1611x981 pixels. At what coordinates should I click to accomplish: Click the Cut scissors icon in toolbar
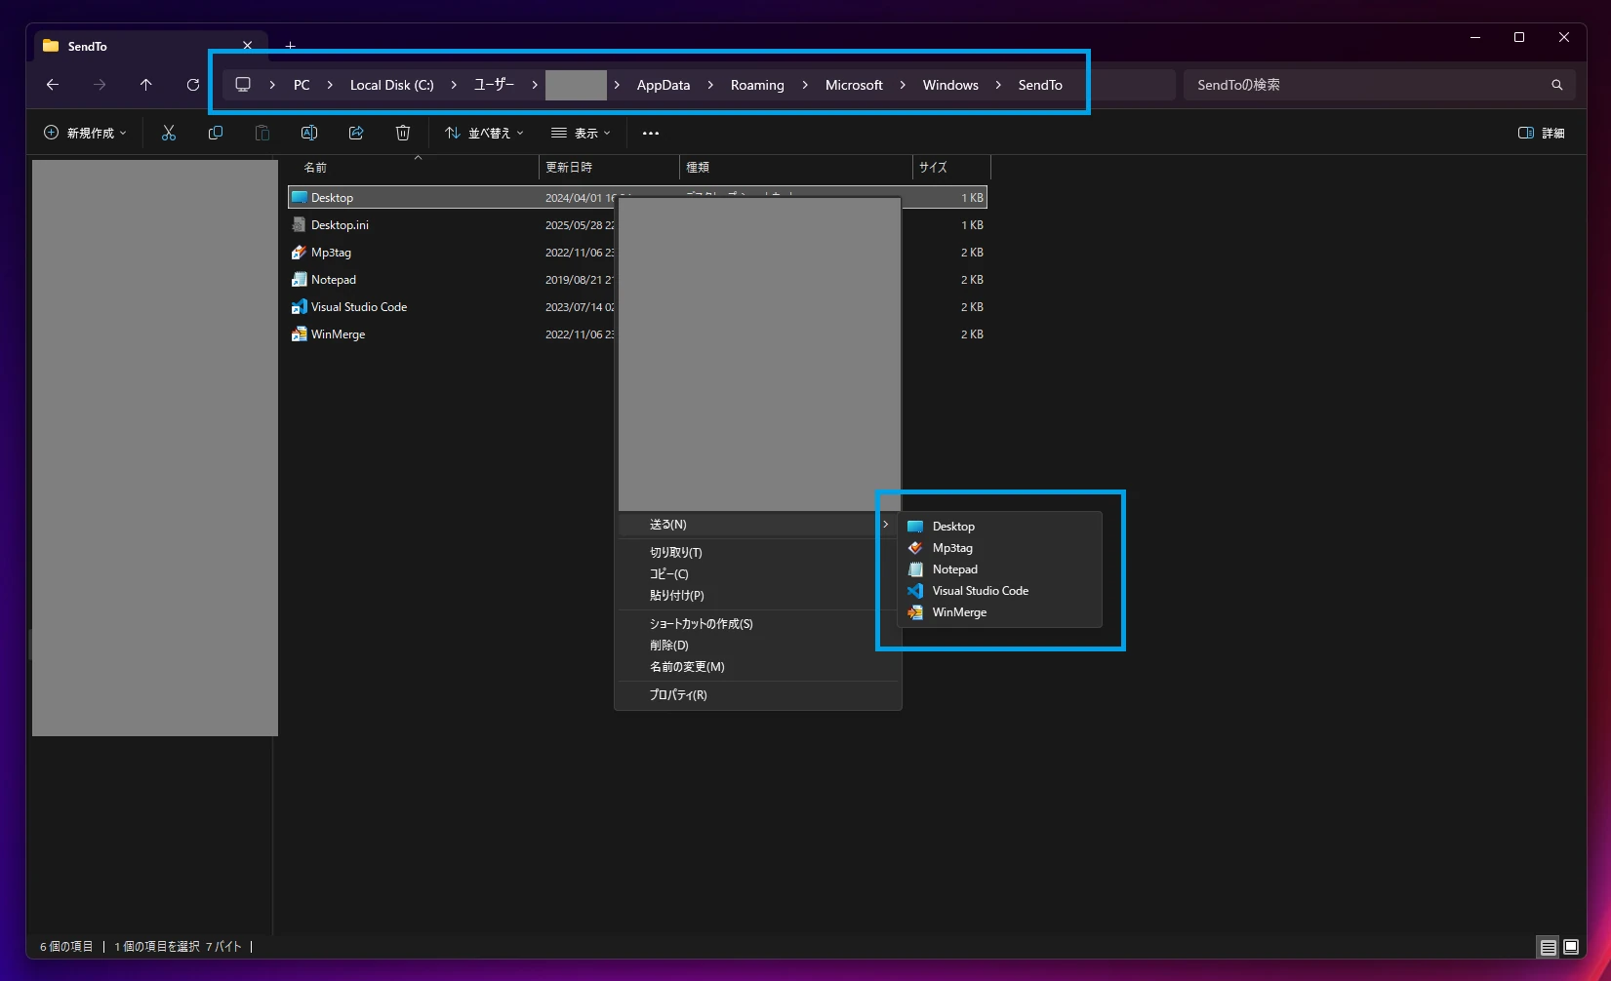tap(169, 133)
